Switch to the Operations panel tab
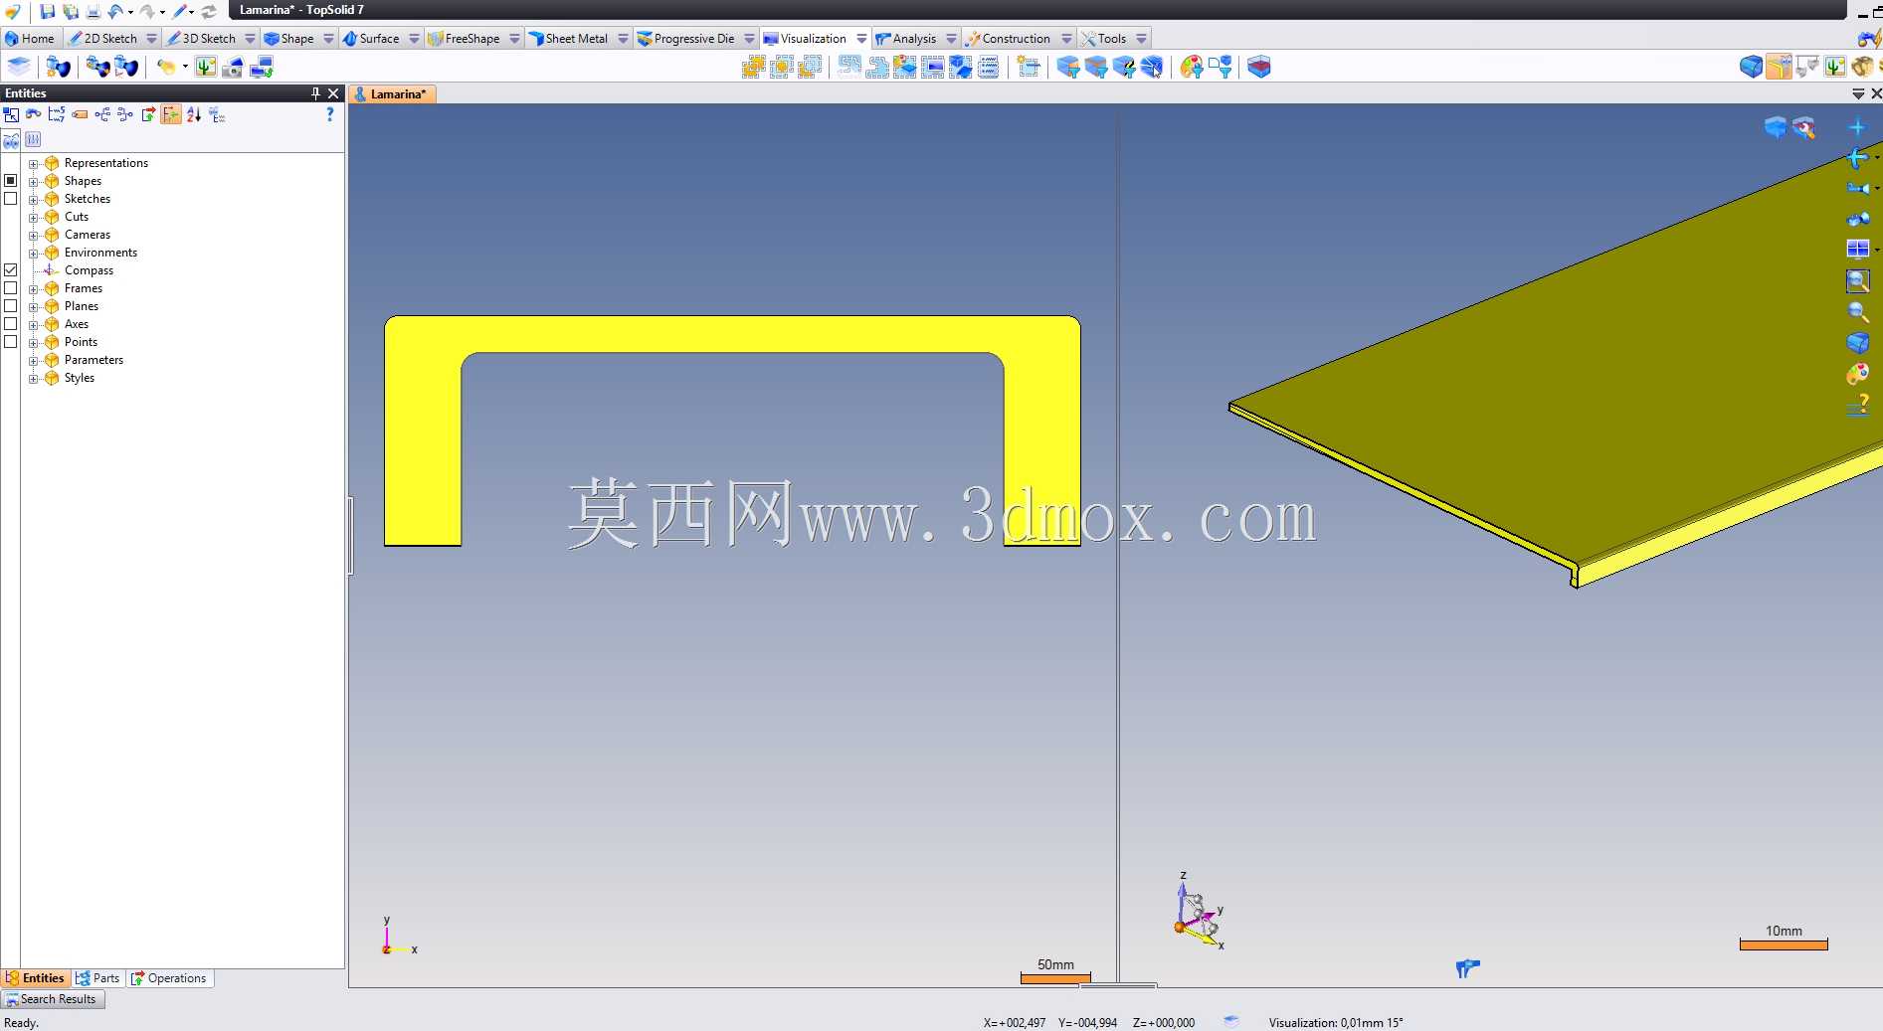1883x1031 pixels. (x=169, y=978)
